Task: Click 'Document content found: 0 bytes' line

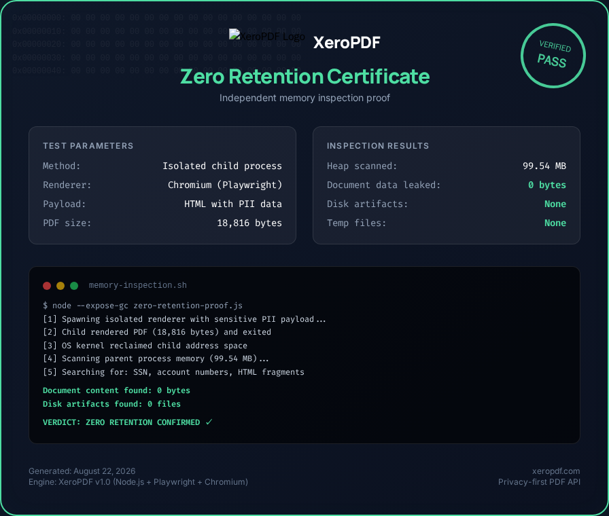Action: click(x=116, y=390)
